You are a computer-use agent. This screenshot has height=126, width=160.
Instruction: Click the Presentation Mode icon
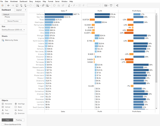click(111, 5)
